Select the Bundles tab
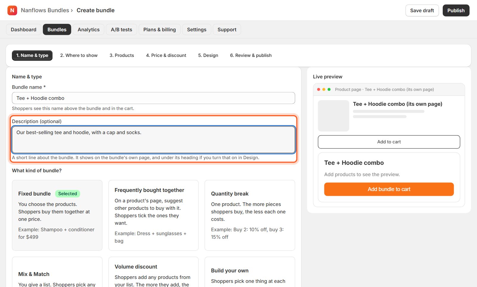477x287 pixels. coord(57,30)
